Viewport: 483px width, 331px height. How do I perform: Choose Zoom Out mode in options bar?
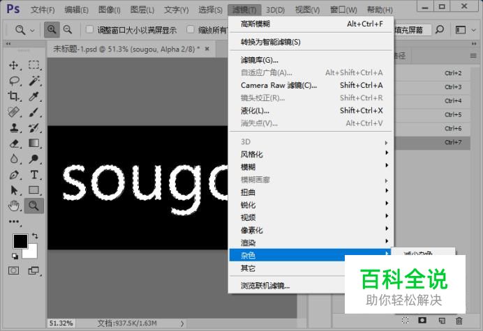(x=68, y=29)
